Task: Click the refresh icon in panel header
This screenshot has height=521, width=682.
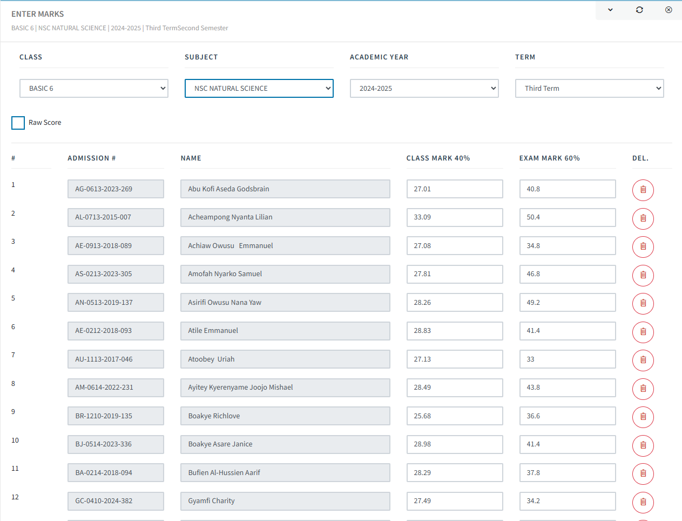Action: [639, 10]
